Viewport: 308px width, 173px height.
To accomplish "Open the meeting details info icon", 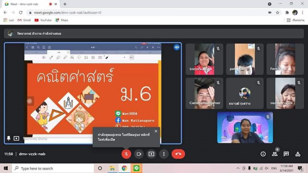I will 263,154.
